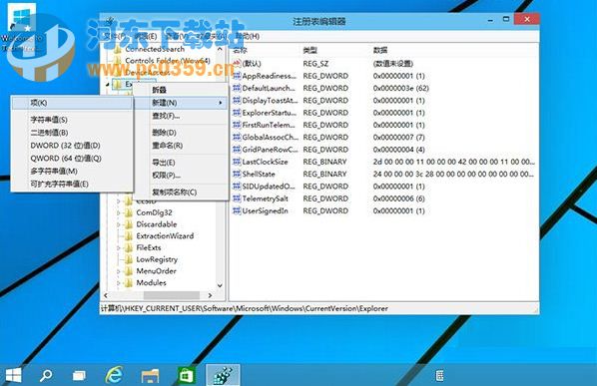Image resolution: width=597 pixels, height=386 pixels.
Task: Click the registry path status bar text
Action: pyautogui.click(x=245, y=308)
